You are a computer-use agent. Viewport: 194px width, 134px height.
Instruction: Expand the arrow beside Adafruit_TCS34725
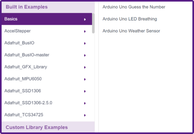pyautogui.click(x=85, y=115)
